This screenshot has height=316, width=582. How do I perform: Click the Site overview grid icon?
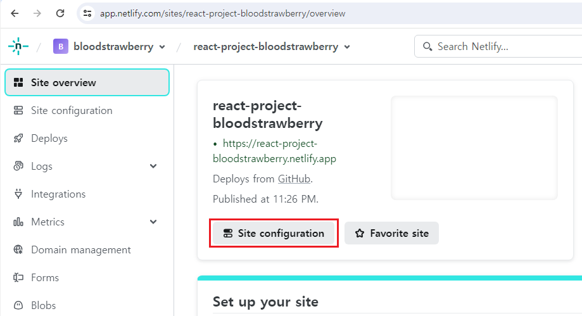18,82
